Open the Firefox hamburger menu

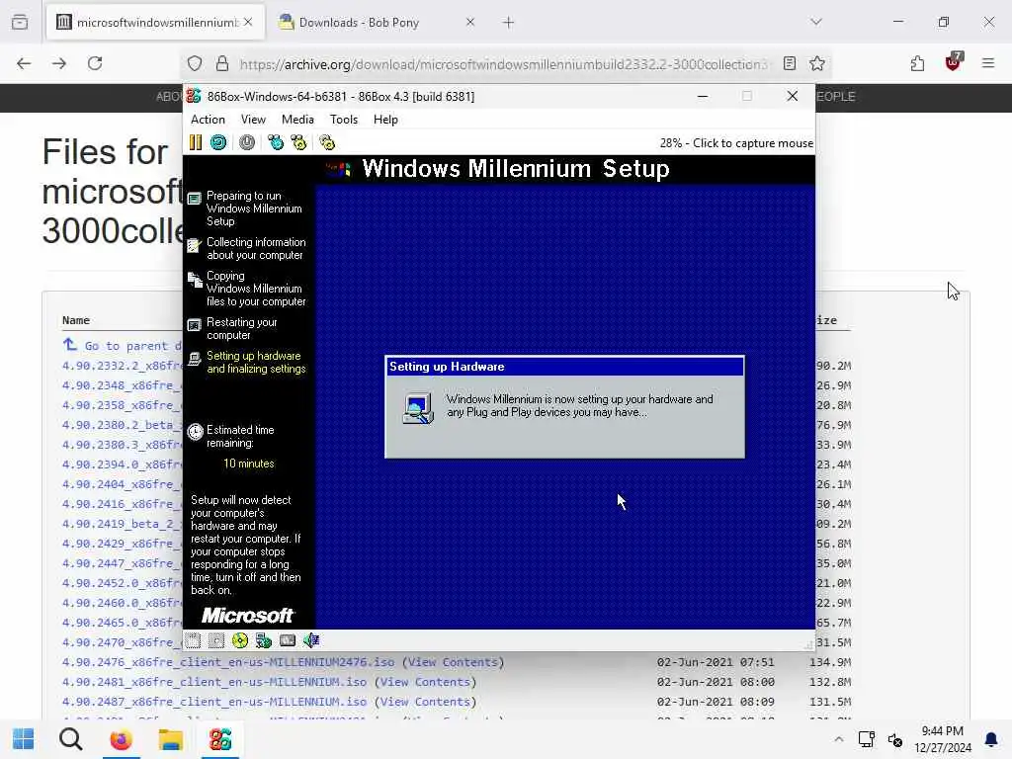pyautogui.click(x=988, y=63)
